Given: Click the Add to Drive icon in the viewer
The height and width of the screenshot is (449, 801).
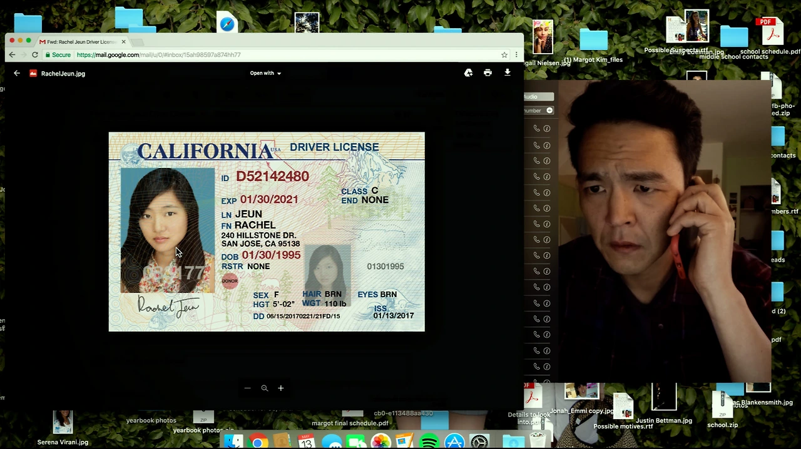Looking at the screenshot, I should coord(468,73).
